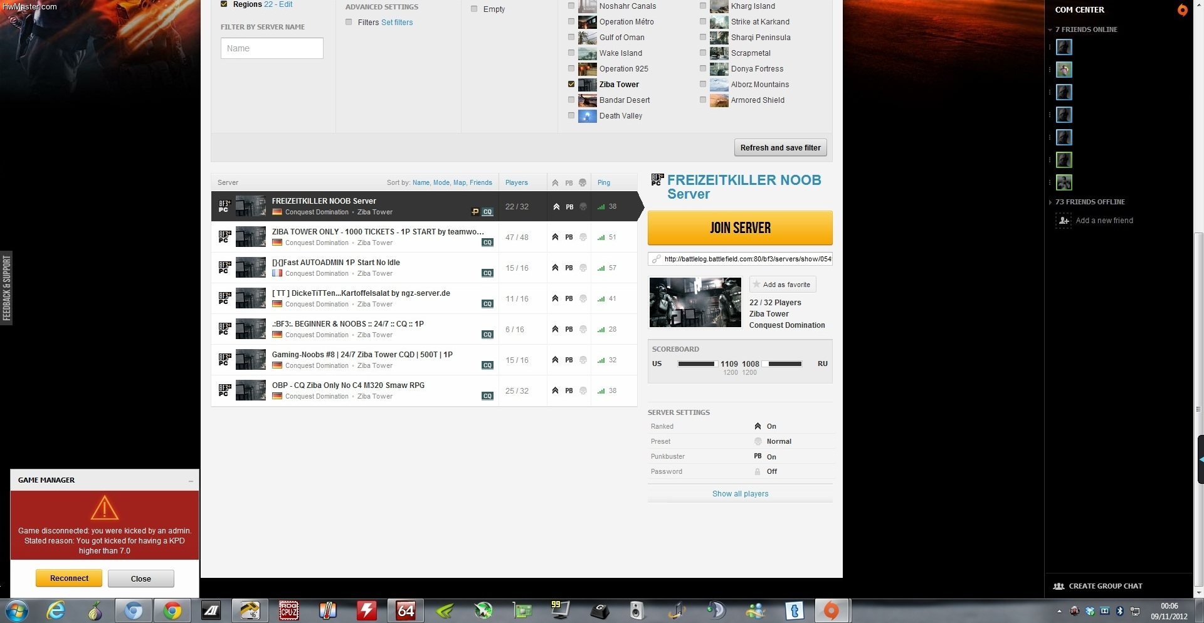This screenshot has height=623, width=1204.
Task: Click the link icon beside the server URL
Action: point(656,259)
